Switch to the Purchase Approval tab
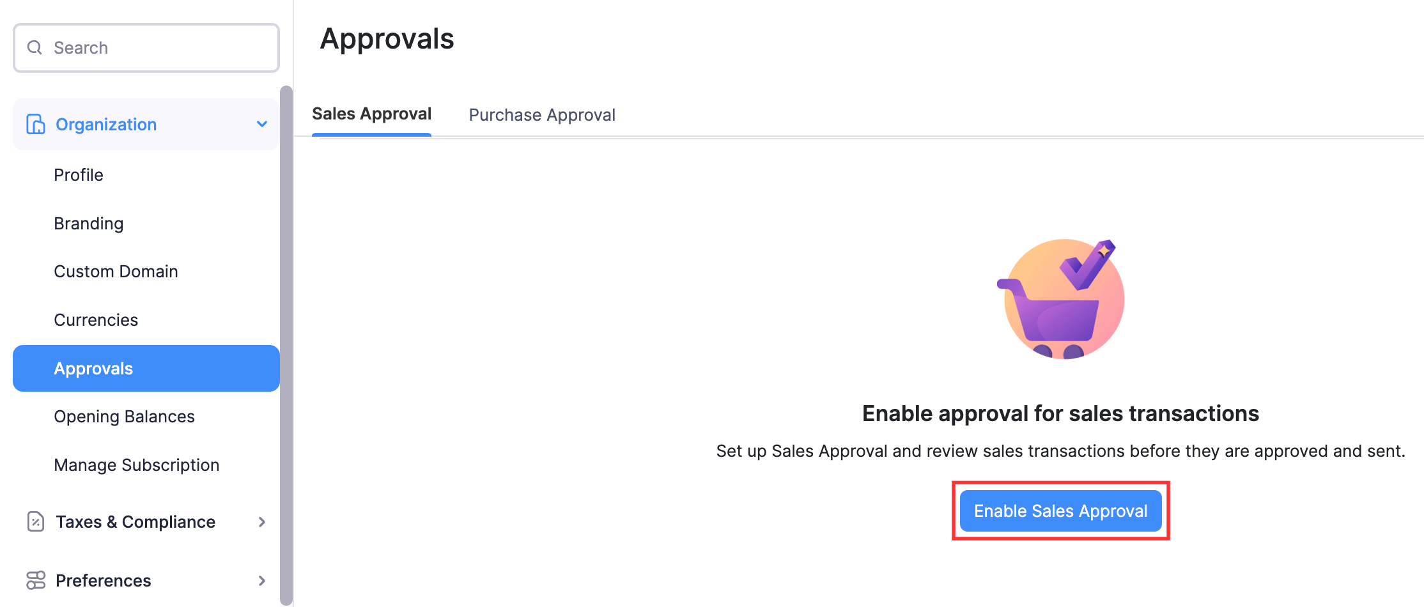The image size is (1424, 607). pyautogui.click(x=541, y=114)
